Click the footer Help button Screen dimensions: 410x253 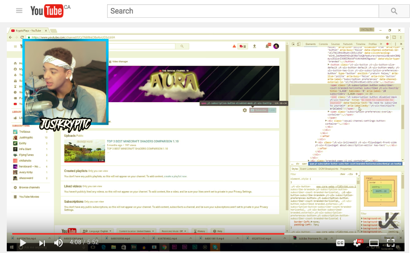(218, 231)
